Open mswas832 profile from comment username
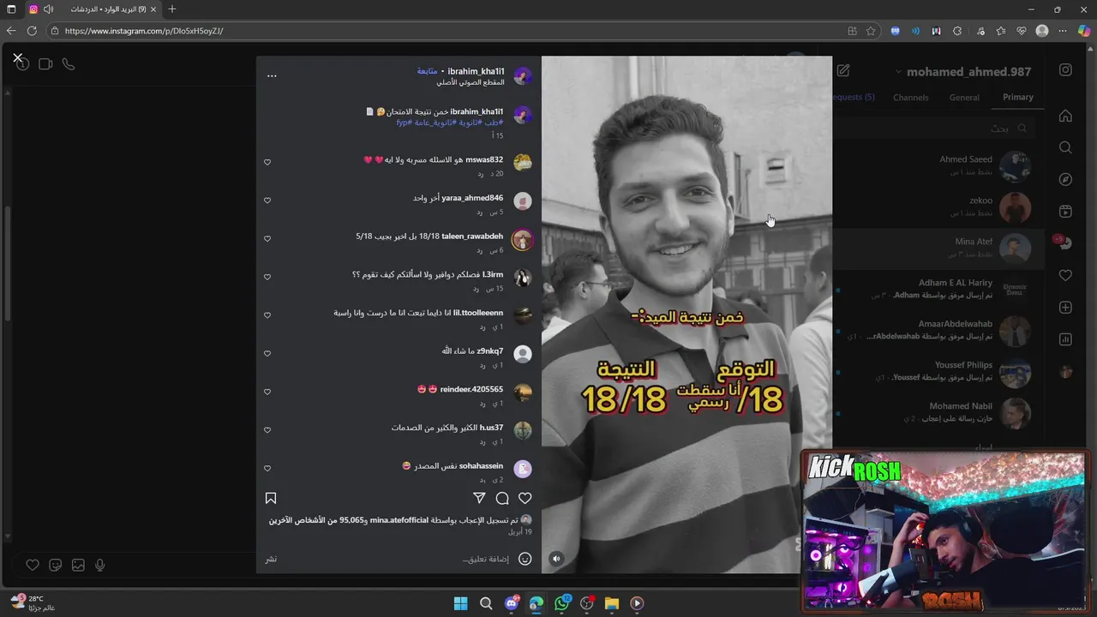The height and width of the screenshot is (617, 1097). 484,159
